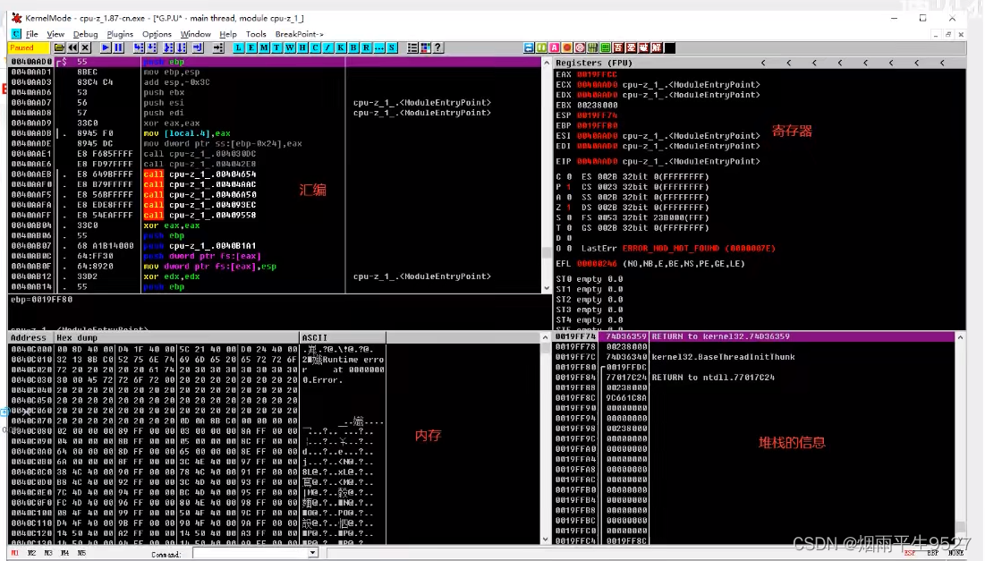This screenshot has height=561, width=985.
Task: Switch to M2 memory pane button
Action: tap(32, 553)
